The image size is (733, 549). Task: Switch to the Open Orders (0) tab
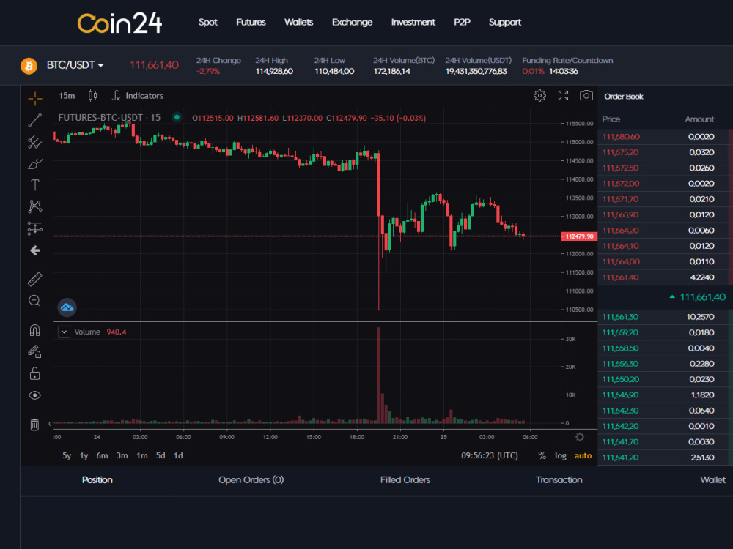251,480
